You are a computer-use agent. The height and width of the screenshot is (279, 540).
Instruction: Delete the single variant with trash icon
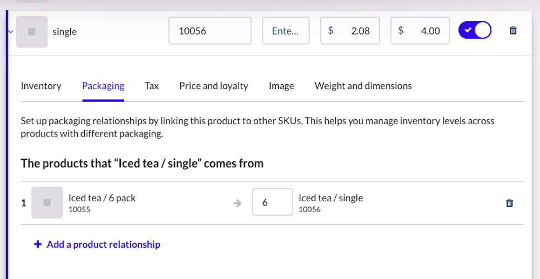tap(513, 31)
